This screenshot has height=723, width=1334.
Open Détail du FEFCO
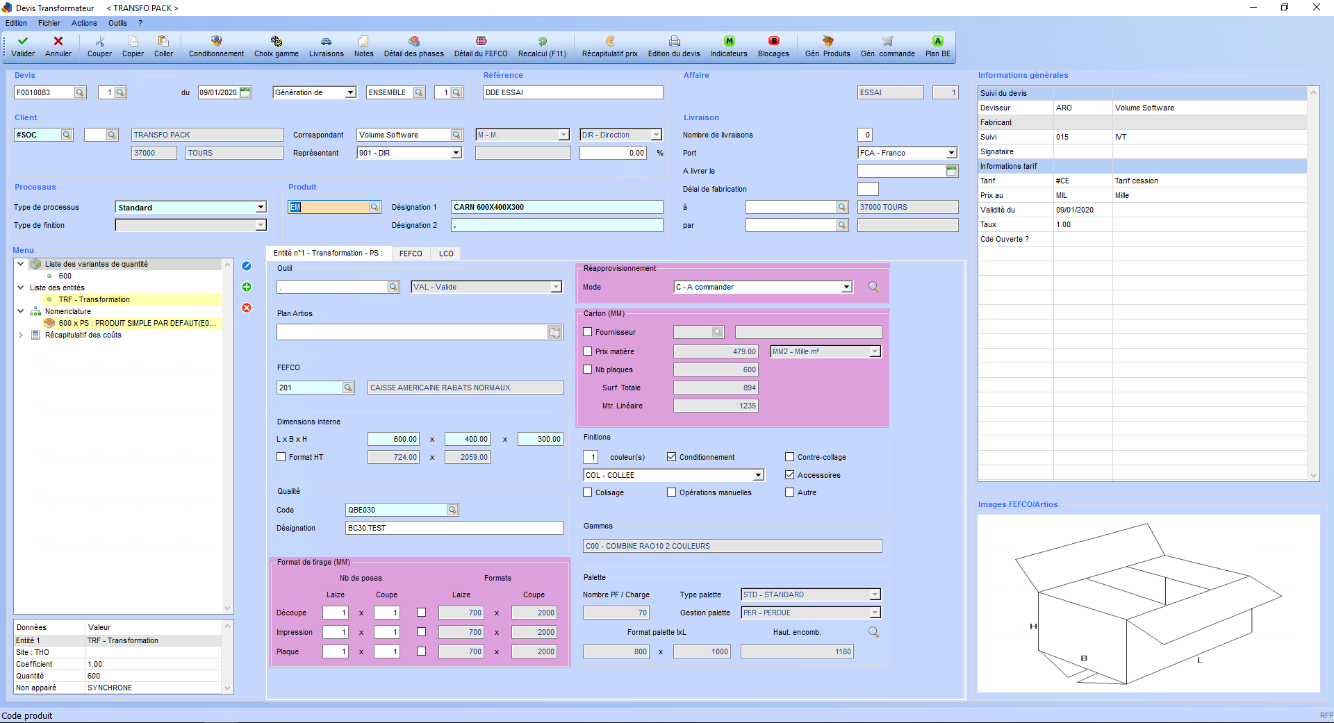coord(480,46)
